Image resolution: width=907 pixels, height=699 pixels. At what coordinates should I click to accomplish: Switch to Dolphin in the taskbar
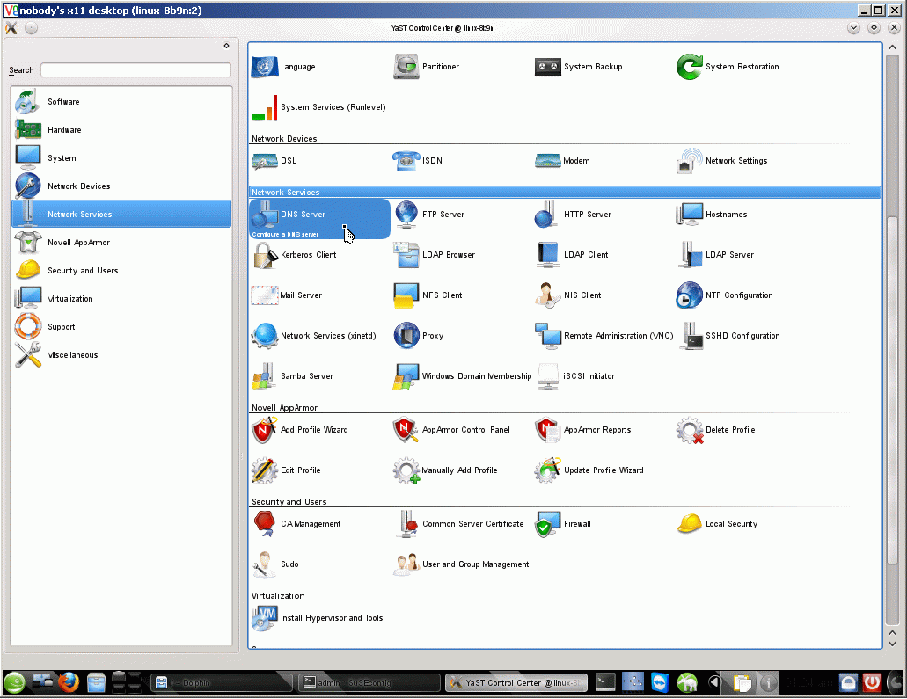coord(221,683)
